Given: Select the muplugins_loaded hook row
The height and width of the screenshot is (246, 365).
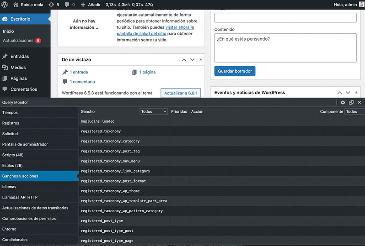Looking at the screenshot, I should [x=222, y=121].
